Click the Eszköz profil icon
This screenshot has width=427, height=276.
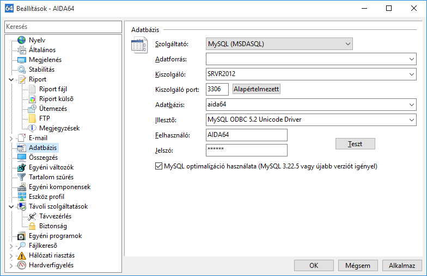[22, 197]
